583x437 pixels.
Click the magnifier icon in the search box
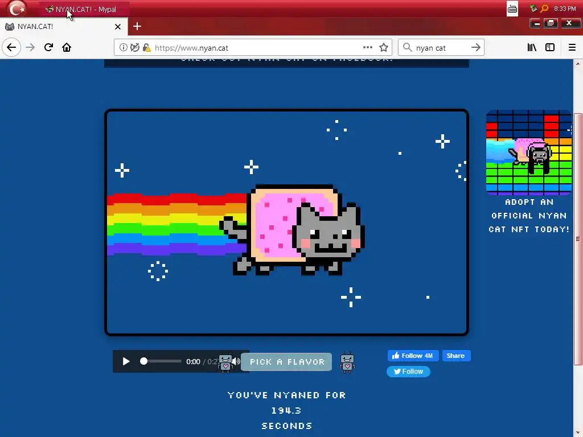pyautogui.click(x=408, y=48)
